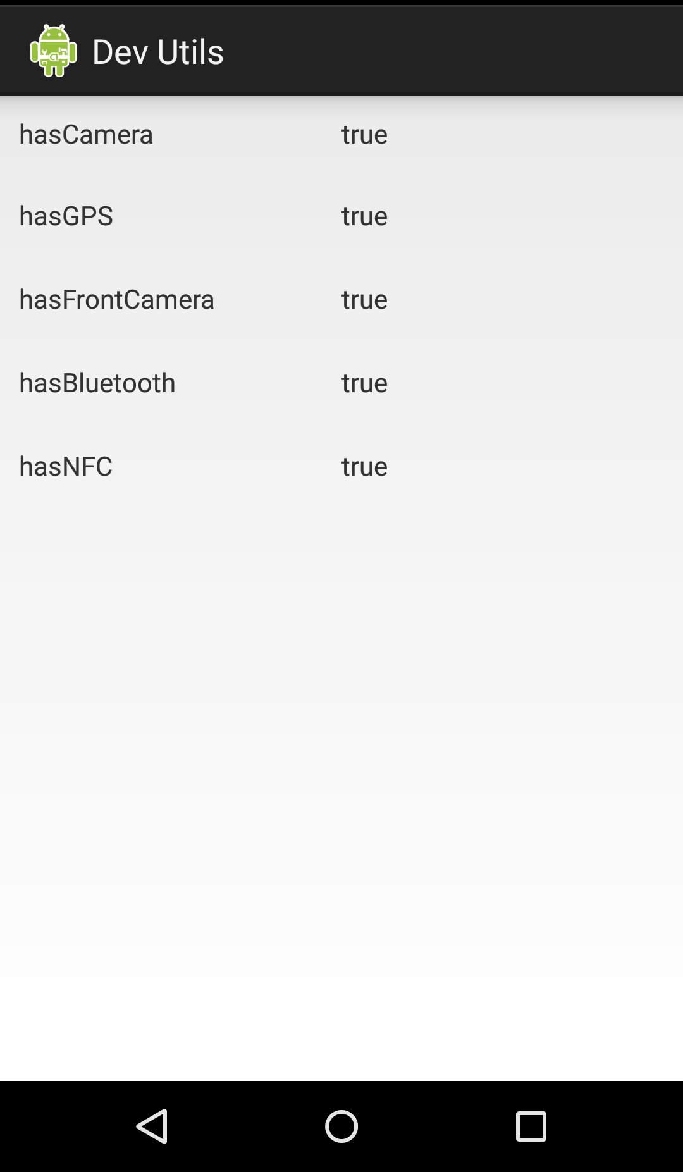Tap the navigation bar between Back and Home
Viewport: 683px width, 1172px height.
click(x=247, y=1126)
